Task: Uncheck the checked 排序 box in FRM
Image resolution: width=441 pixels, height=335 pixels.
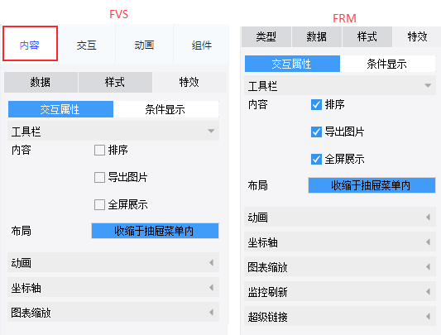Action: [316, 104]
